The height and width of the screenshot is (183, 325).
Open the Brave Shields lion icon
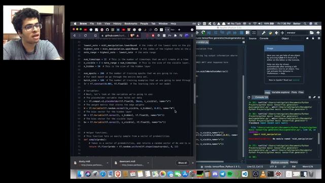pyautogui.click(x=132, y=36)
